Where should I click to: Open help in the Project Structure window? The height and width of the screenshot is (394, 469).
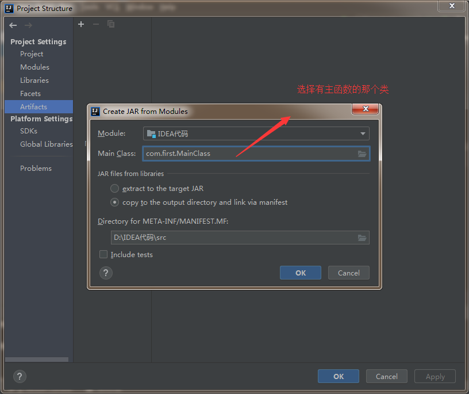20,376
